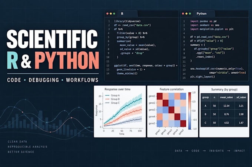Click the WORKFLOWS text under the title
252x167 pixels.
82,80
